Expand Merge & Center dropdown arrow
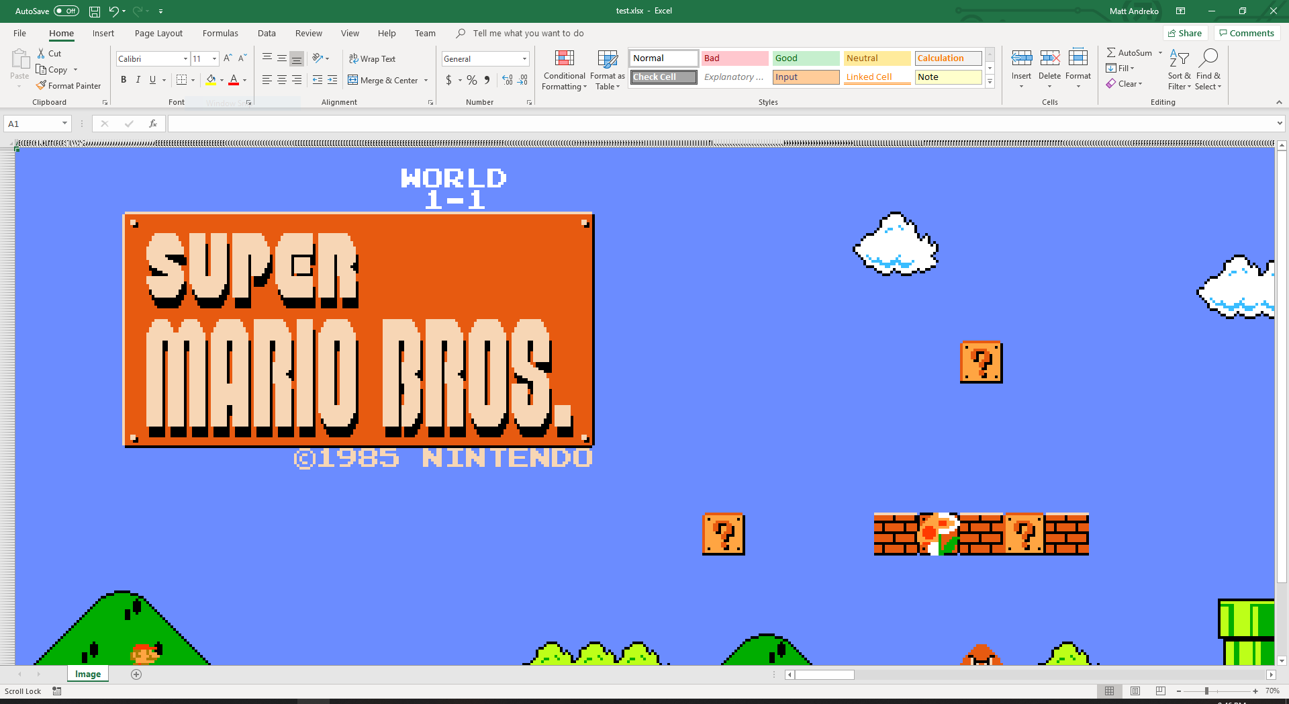Image resolution: width=1289 pixels, height=704 pixels. [x=426, y=81]
